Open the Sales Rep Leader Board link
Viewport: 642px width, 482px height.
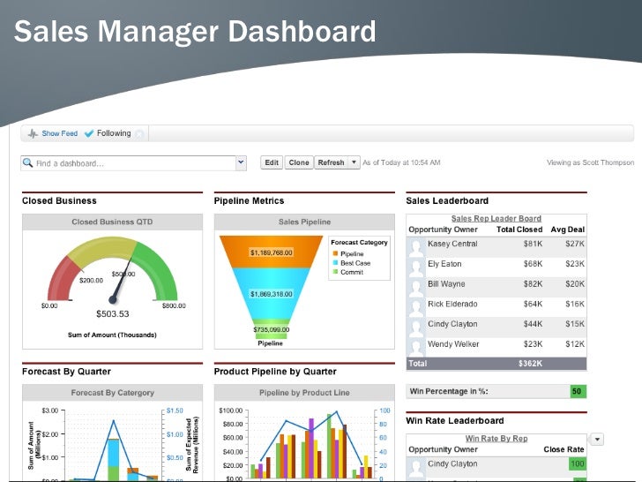[496, 218]
